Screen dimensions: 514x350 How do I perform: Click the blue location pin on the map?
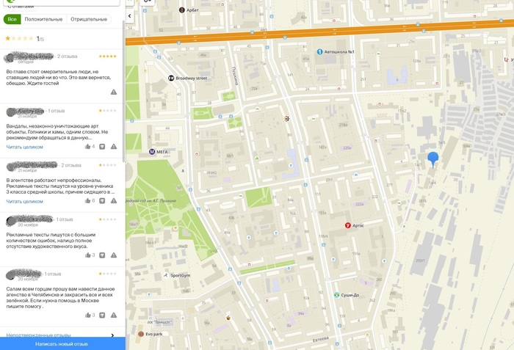433,158
